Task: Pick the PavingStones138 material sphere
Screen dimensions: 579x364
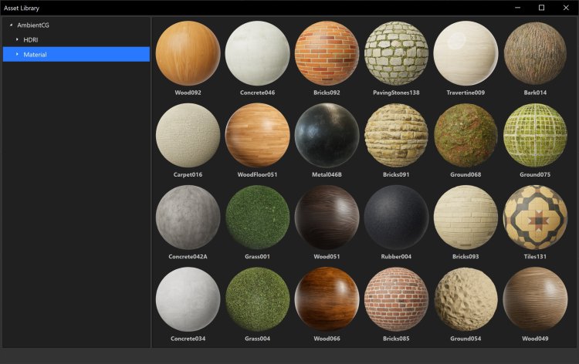Action: 396,53
